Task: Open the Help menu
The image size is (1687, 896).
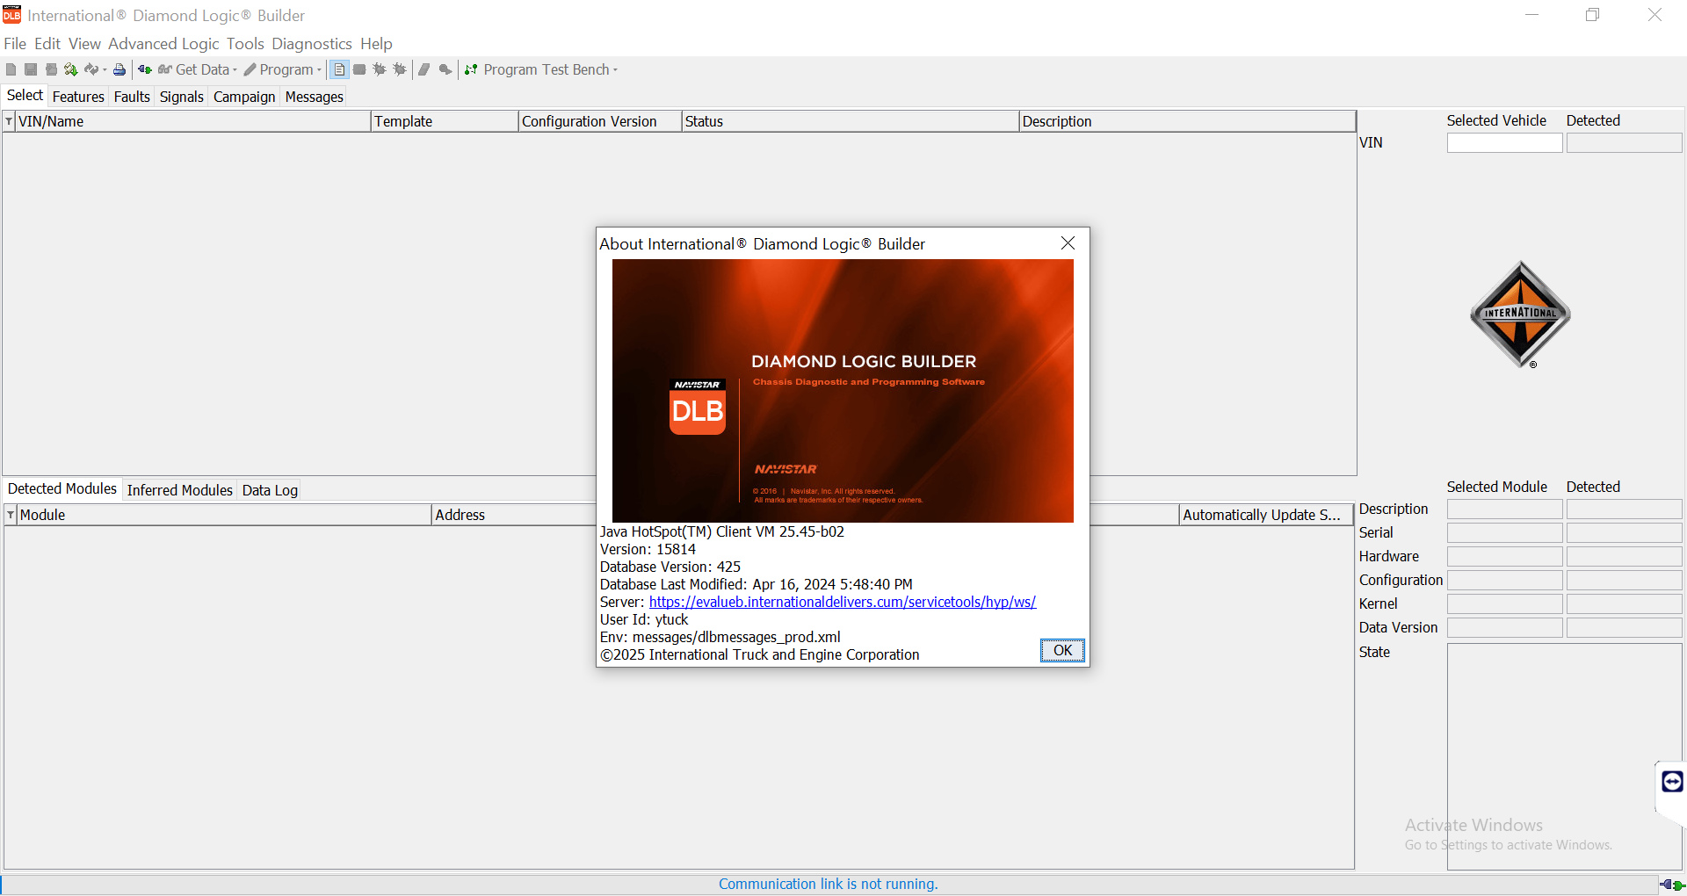Action: point(376,44)
